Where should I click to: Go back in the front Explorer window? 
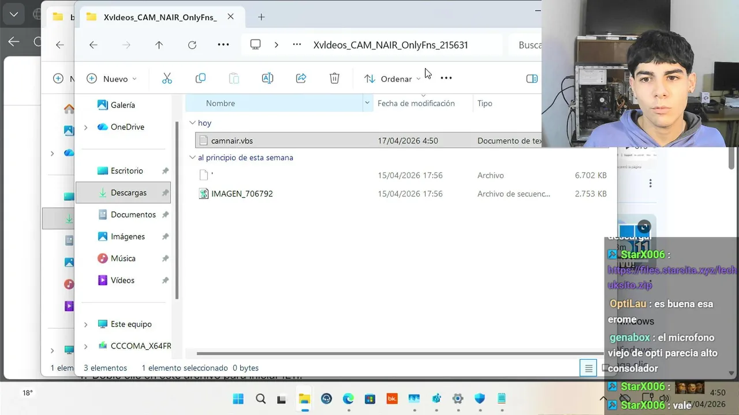93,45
